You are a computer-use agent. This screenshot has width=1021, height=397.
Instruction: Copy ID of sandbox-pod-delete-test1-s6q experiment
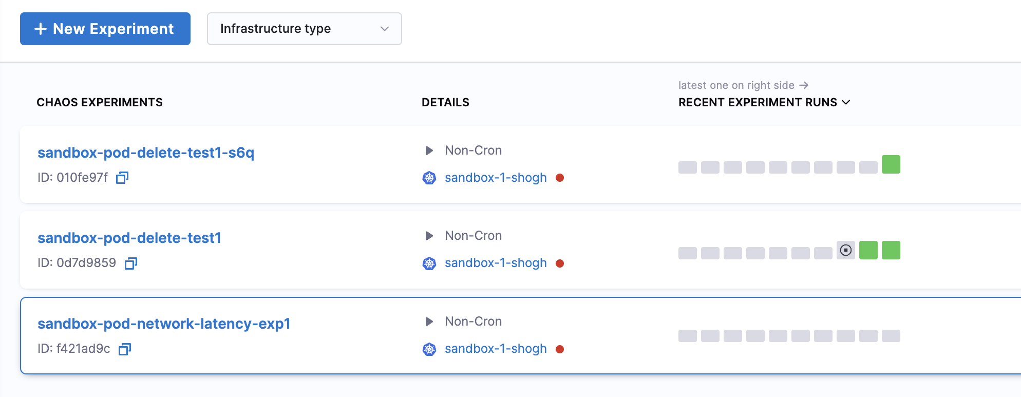coord(122,178)
